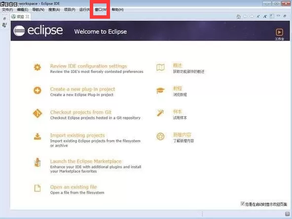Viewport: 292px width, 219px height.
Task: Click the 试用样本 description text
Action: click(x=180, y=118)
